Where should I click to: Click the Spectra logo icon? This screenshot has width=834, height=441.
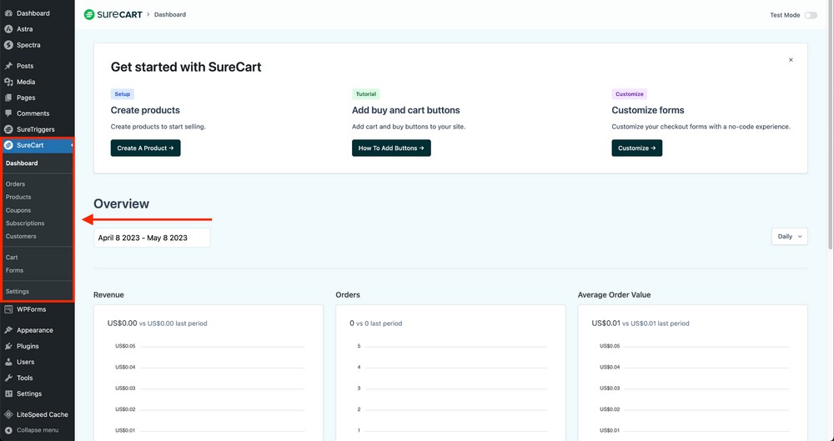pos(8,45)
